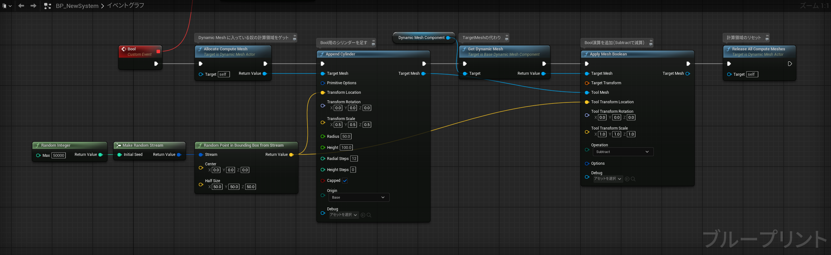The width and height of the screenshot is (831, 255).
Task: Click Append Cylinder Target Mesh output pin
Action: [424, 74]
